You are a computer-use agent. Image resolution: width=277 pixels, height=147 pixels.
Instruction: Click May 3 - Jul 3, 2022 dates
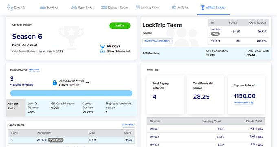[x=24, y=45]
